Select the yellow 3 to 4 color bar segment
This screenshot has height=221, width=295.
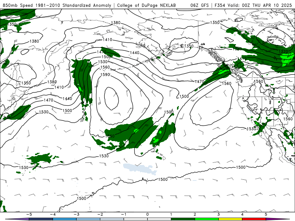pyautogui.click(x=230, y=219)
